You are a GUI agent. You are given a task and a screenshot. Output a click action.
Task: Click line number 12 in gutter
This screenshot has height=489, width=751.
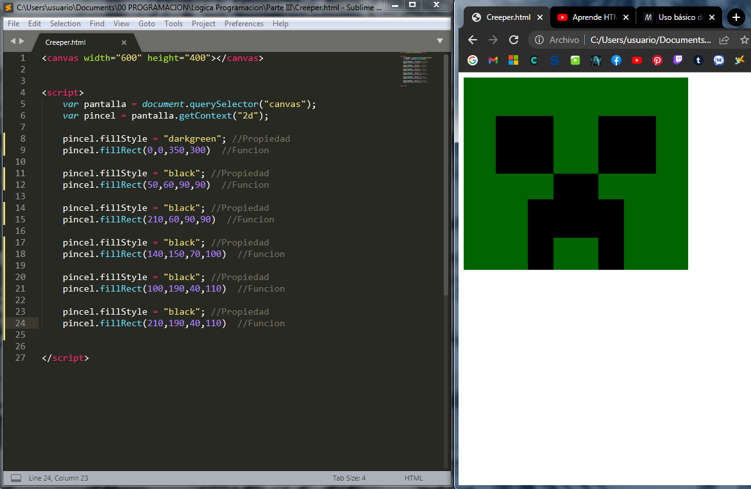click(x=20, y=185)
